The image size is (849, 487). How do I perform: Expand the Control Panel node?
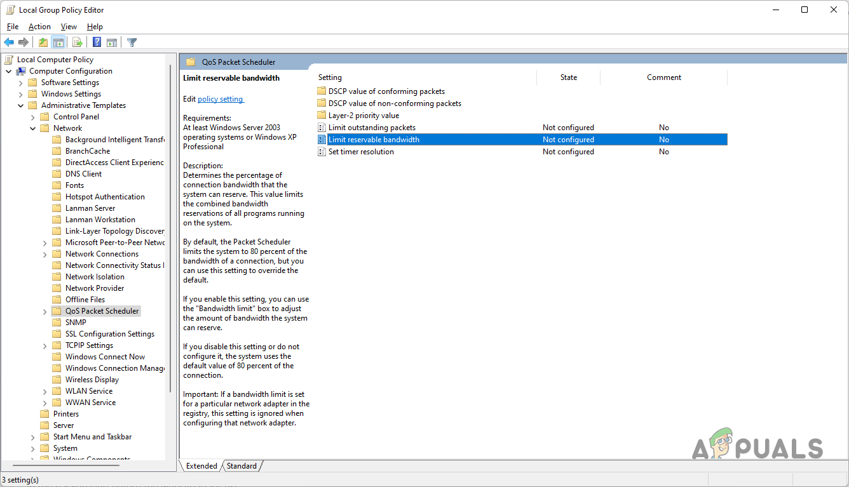pyautogui.click(x=33, y=117)
